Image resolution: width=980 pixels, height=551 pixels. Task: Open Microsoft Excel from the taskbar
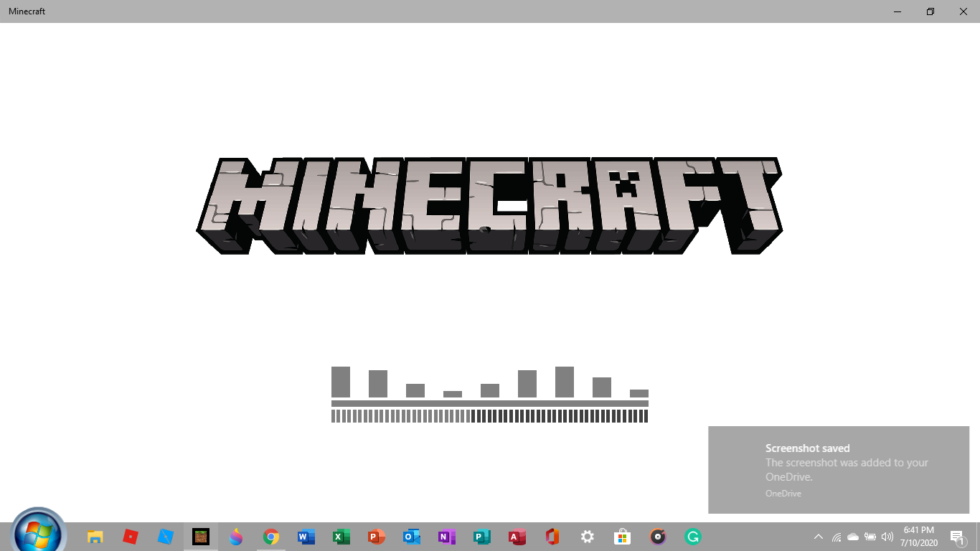point(341,537)
